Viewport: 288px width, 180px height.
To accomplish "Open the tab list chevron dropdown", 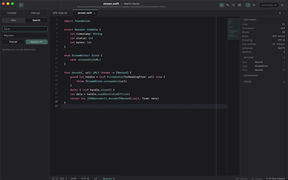I will 284,13.
